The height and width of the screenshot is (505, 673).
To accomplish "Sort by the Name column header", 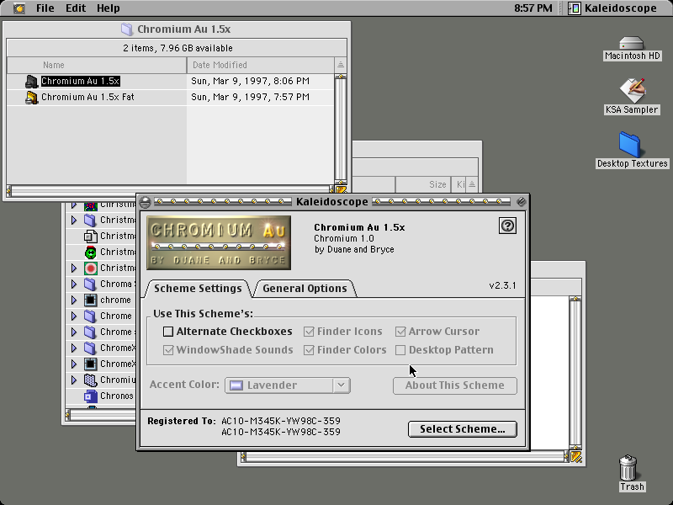I will click(97, 66).
